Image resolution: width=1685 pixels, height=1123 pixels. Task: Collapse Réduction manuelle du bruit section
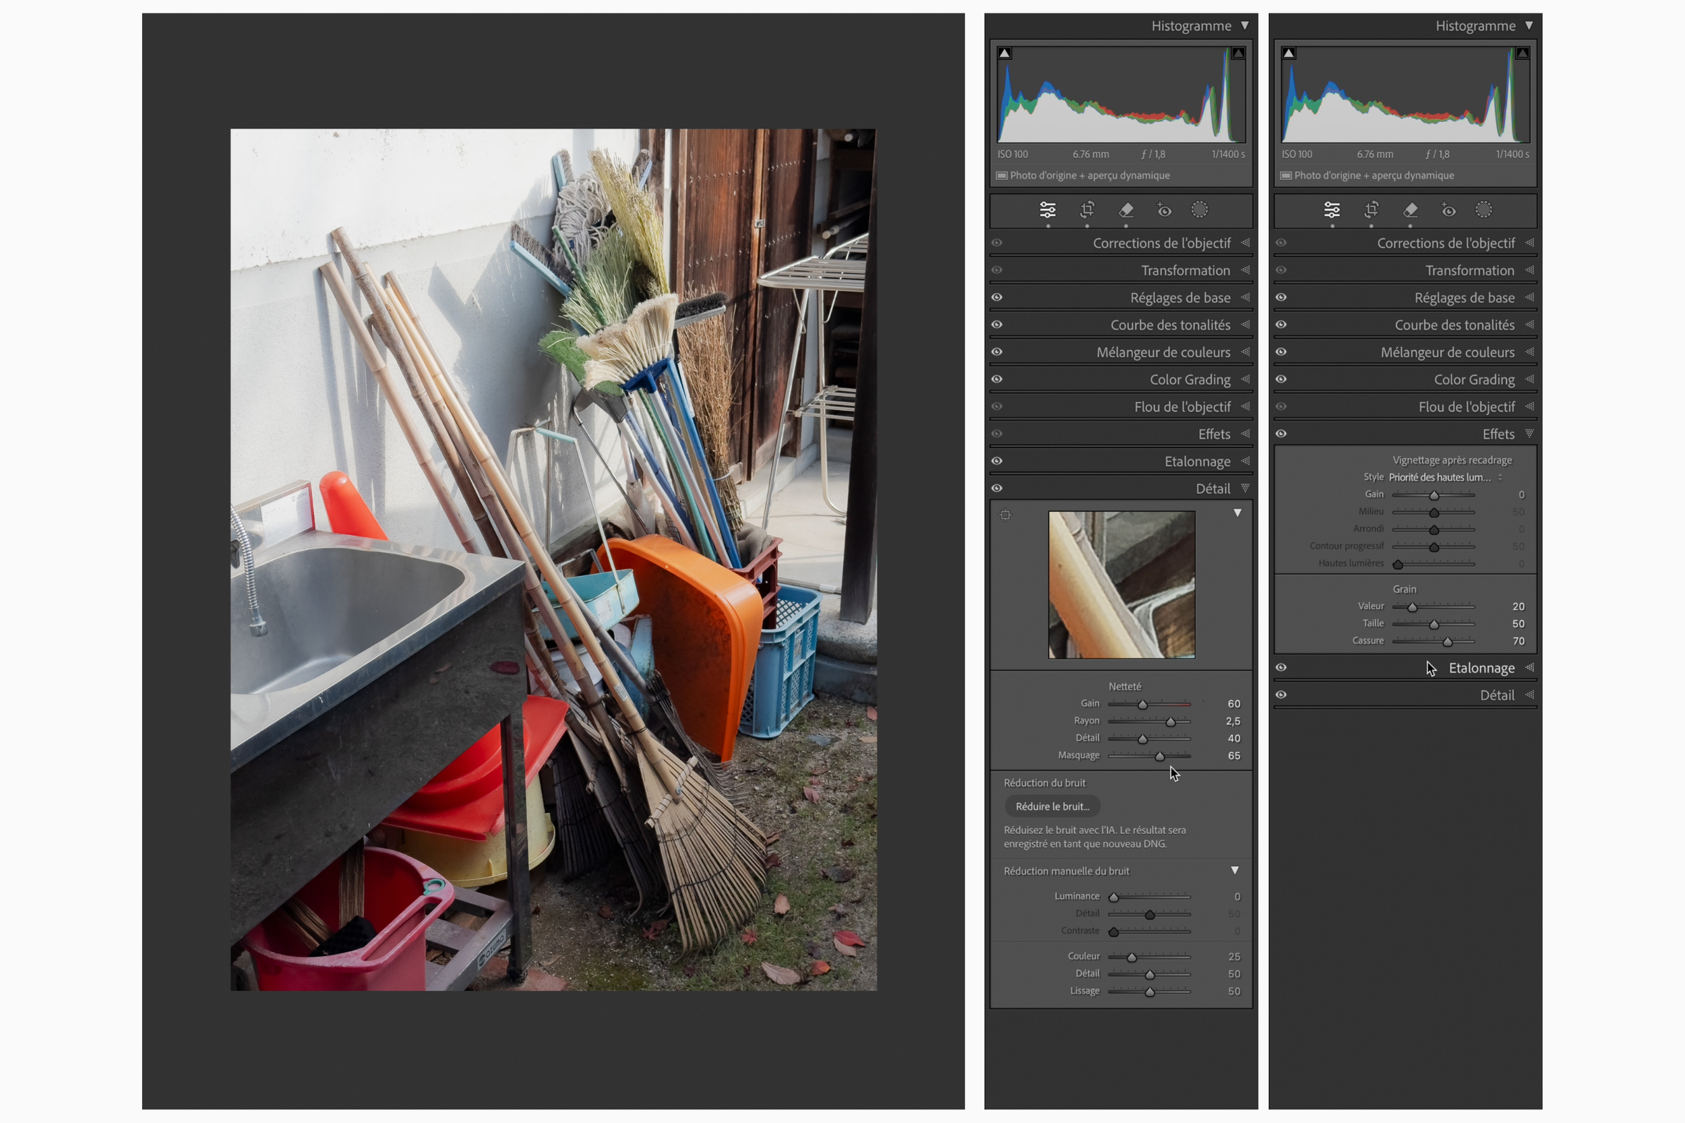coord(1234,871)
